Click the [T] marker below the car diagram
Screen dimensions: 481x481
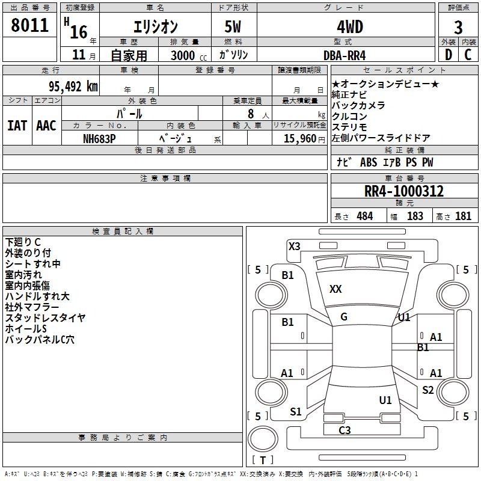(x=262, y=460)
